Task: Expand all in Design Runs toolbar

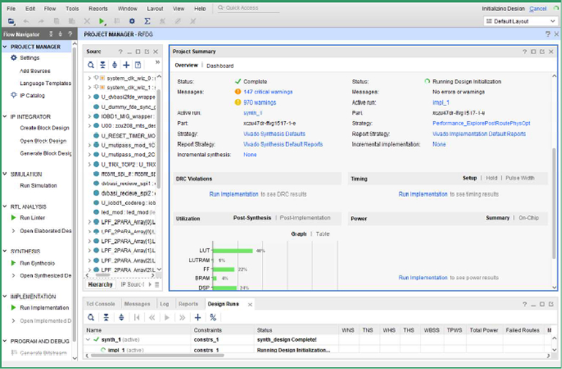Action: point(121,317)
